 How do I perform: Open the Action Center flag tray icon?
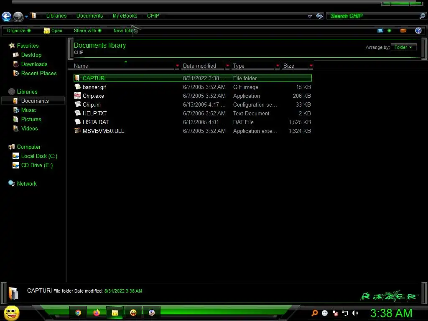pyautogui.click(x=335, y=313)
